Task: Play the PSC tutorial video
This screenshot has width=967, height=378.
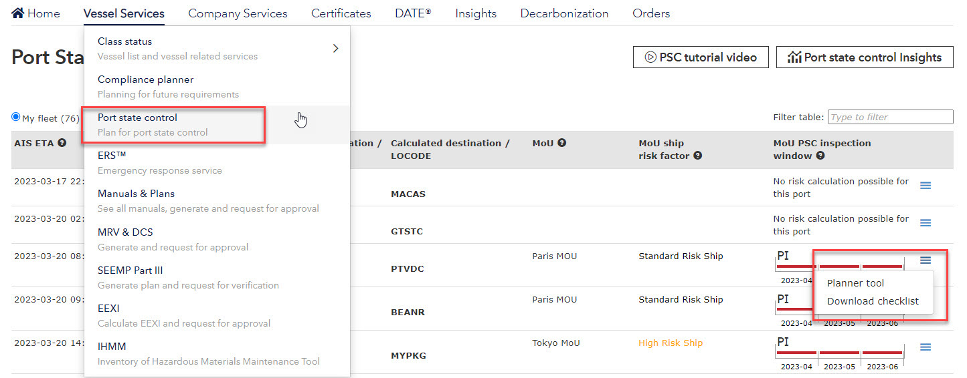Action: click(700, 57)
